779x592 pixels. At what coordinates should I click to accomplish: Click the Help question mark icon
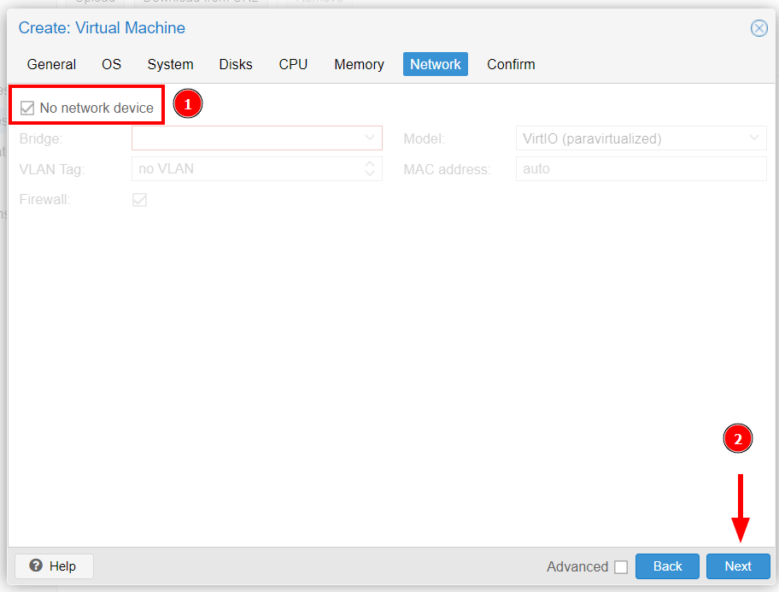point(36,566)
